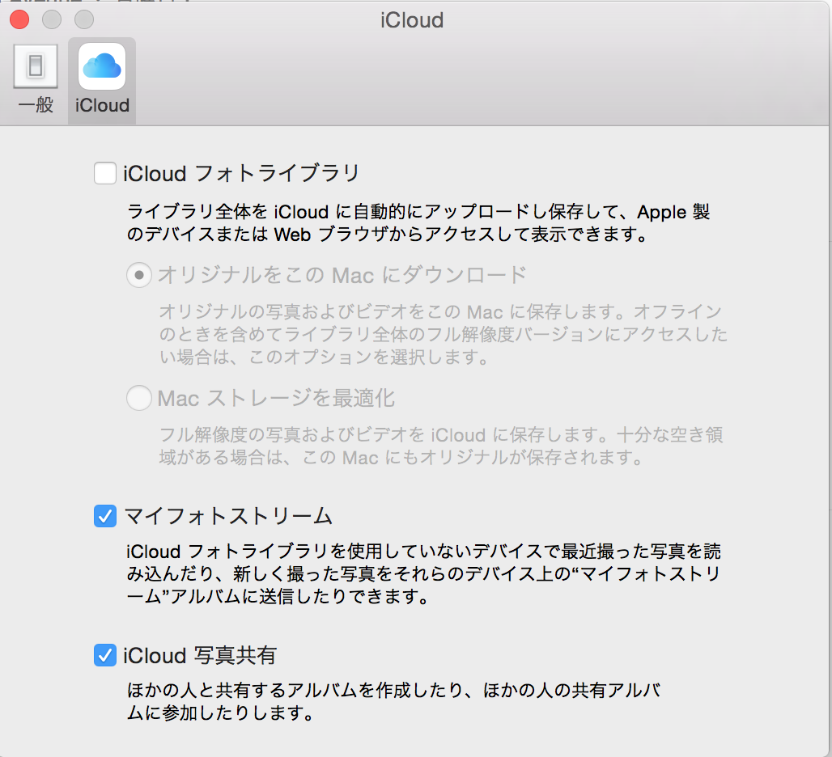The height and width of the screenshot is (757, 832).
Task: Click the オリジナルをこの Mac にダウンロード label
Action: [342, 276]
